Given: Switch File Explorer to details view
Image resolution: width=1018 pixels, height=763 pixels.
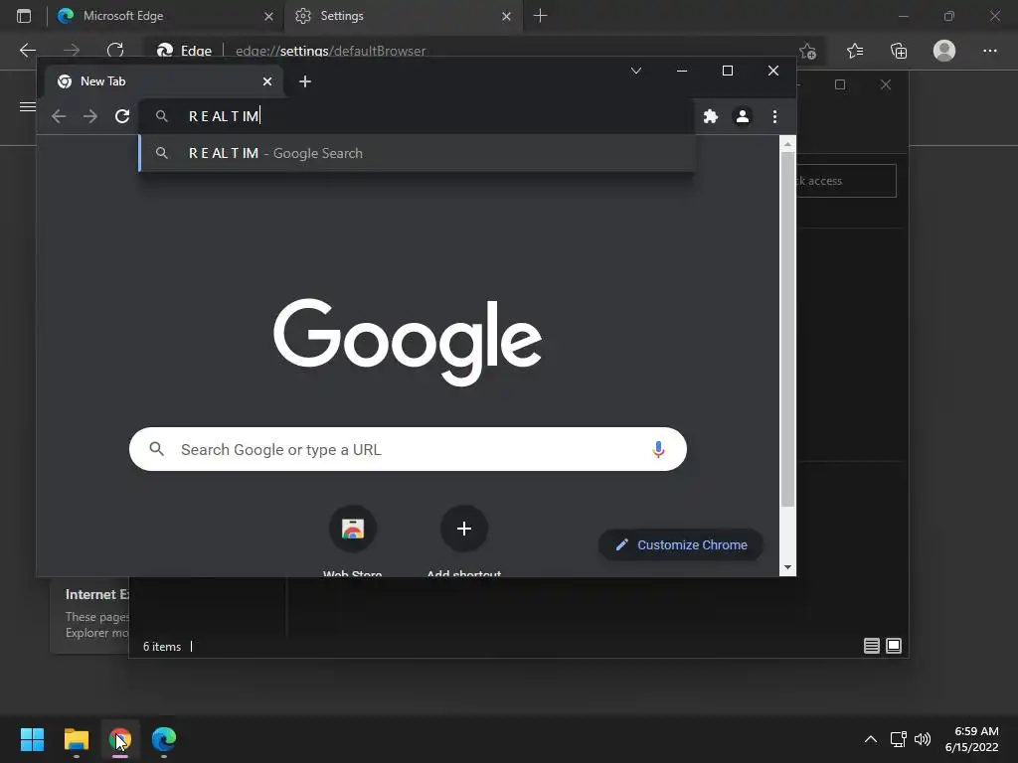Looking at the screenshot, I should tap(871, 646).
